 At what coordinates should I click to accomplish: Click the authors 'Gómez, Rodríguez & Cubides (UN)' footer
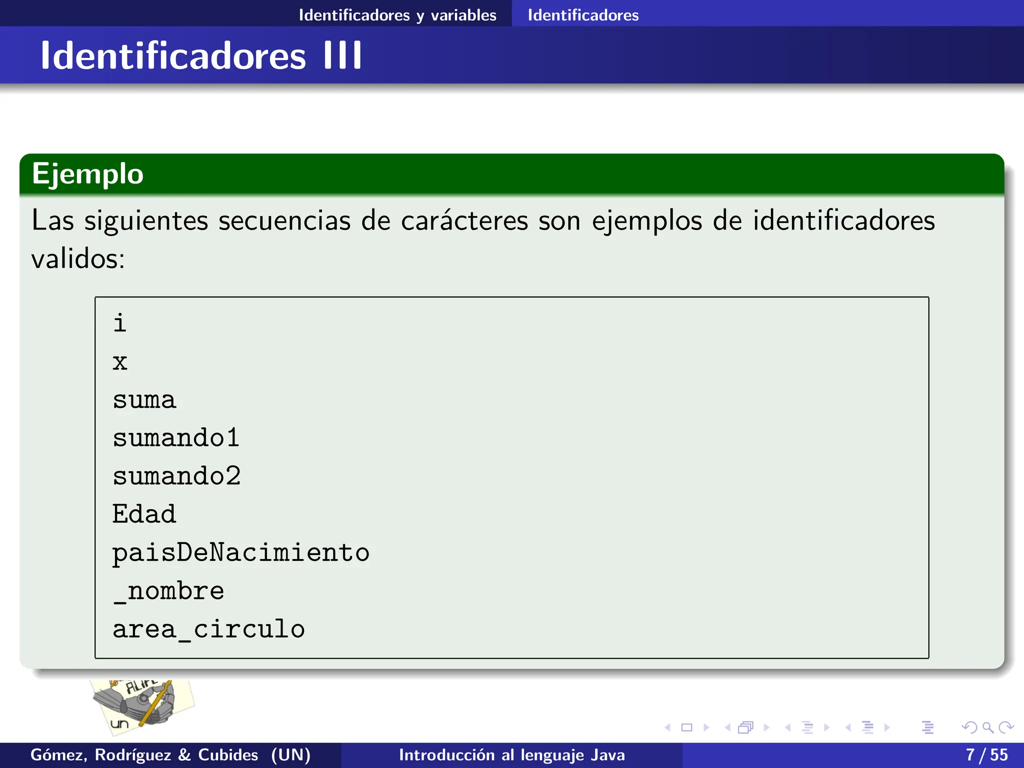(x=170, y=755)
